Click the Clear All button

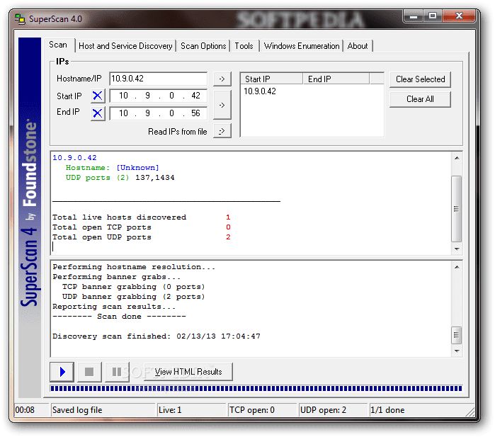tap(420, 99)
